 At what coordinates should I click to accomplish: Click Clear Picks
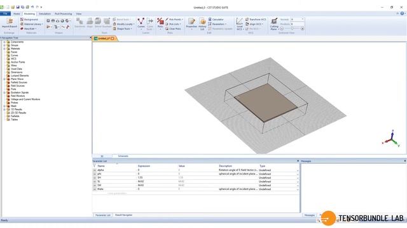click(x=173, y=28)
